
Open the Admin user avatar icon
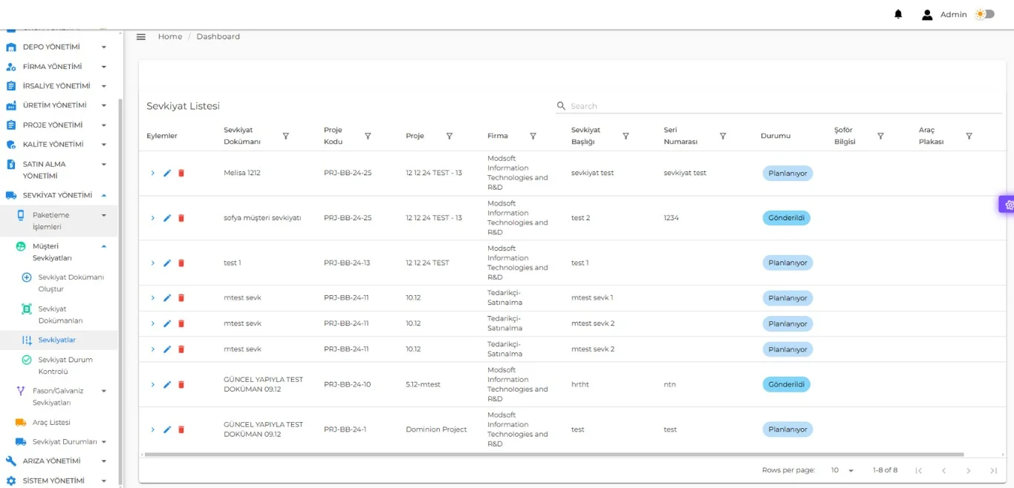point(927,14)
